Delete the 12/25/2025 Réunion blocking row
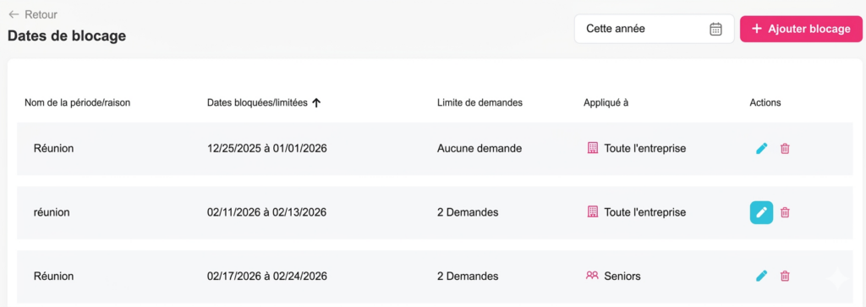The height and width of the screenshot is (307, 866). click(785, 149)
